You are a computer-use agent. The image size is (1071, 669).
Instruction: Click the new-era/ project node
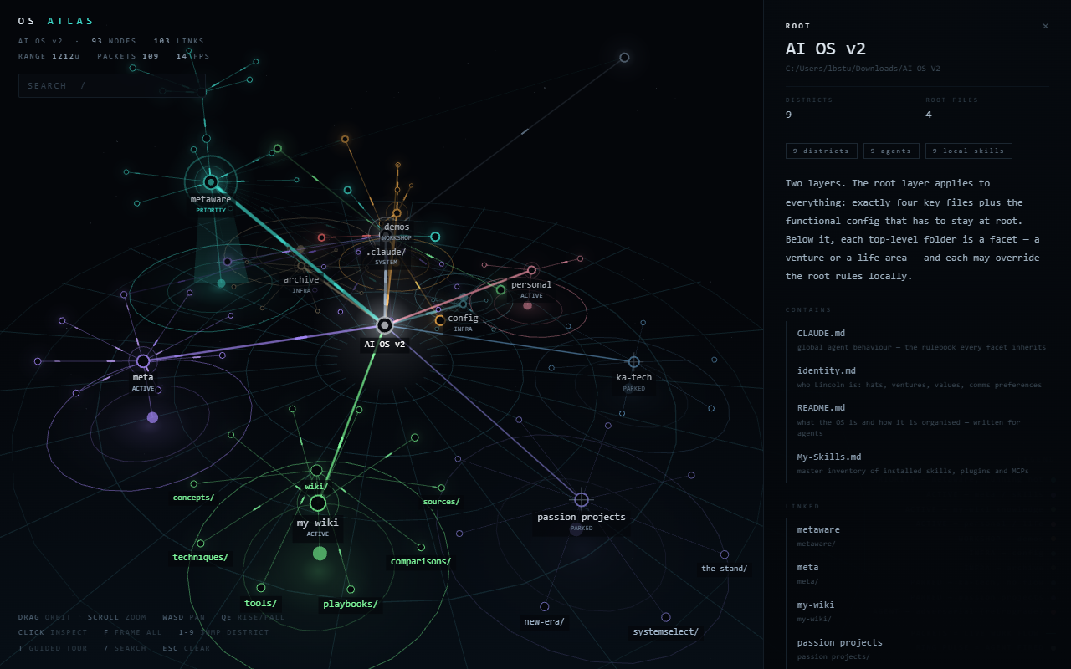[545, 607]
